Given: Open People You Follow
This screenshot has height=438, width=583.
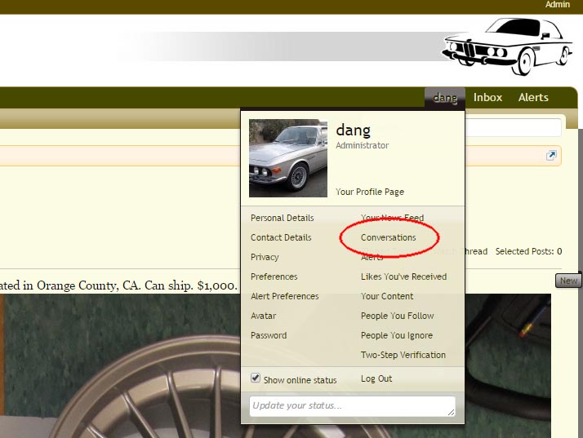Looking at the screenshot, I should tap(398, 316).
